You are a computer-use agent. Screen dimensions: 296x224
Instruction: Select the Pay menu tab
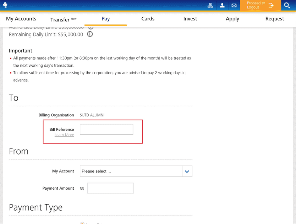click(105, 19)
